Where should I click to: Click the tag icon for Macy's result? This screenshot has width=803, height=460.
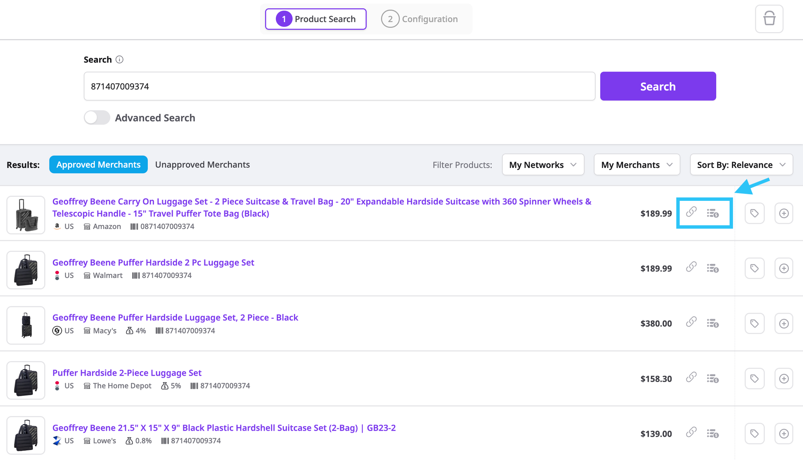pyautogui.click(x=754, y=324)
